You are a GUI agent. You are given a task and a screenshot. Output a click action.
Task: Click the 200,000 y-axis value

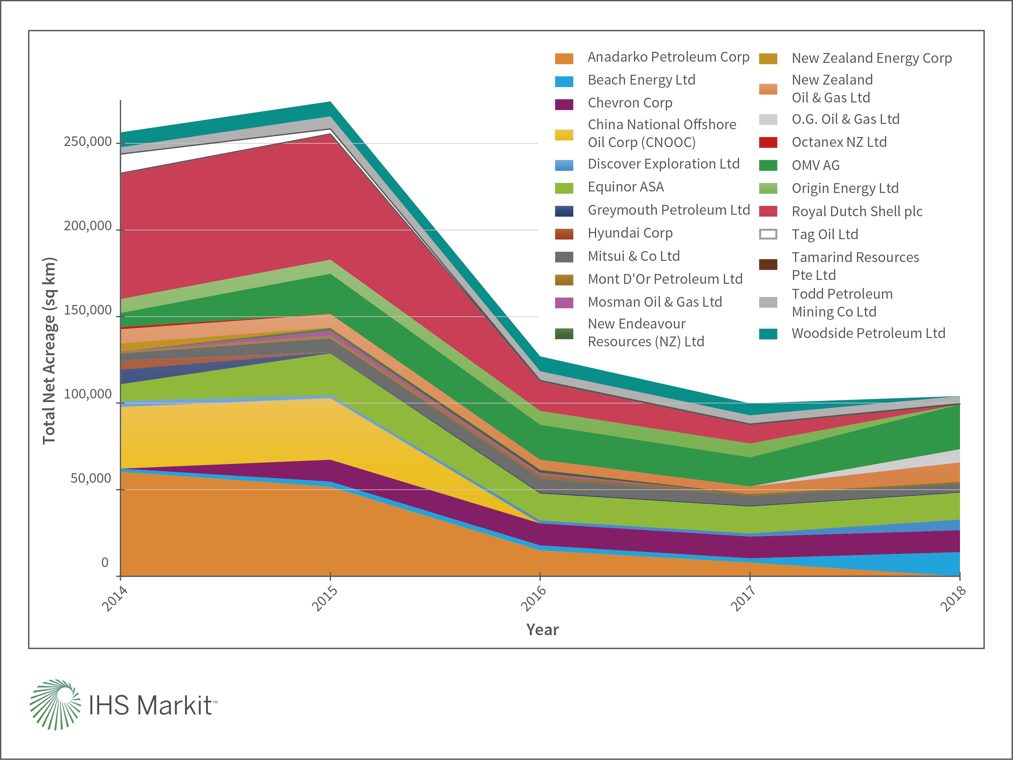pyautogui.click(x=88, y=226)
